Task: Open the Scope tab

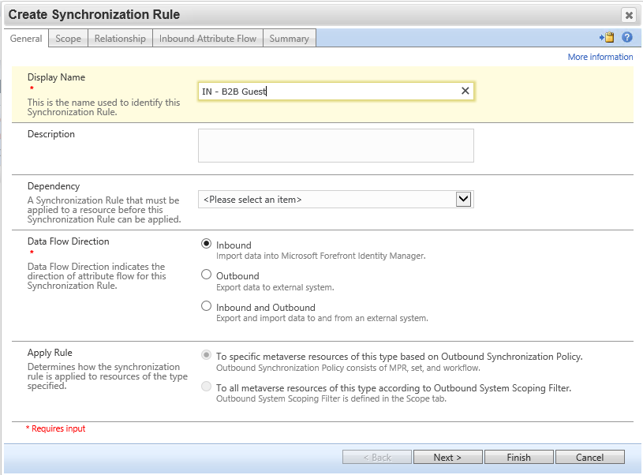Action: (68, 39)
